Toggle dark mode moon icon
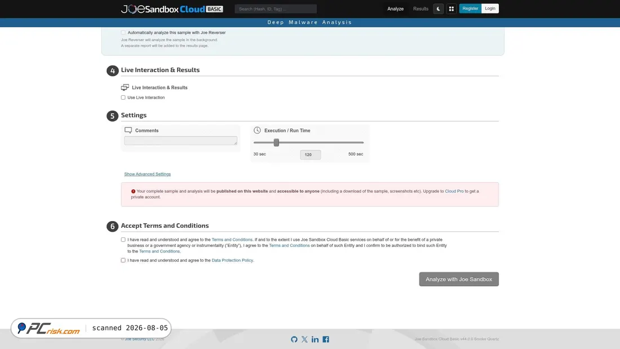This screenshot has height=349, width=620. point(438,8)
